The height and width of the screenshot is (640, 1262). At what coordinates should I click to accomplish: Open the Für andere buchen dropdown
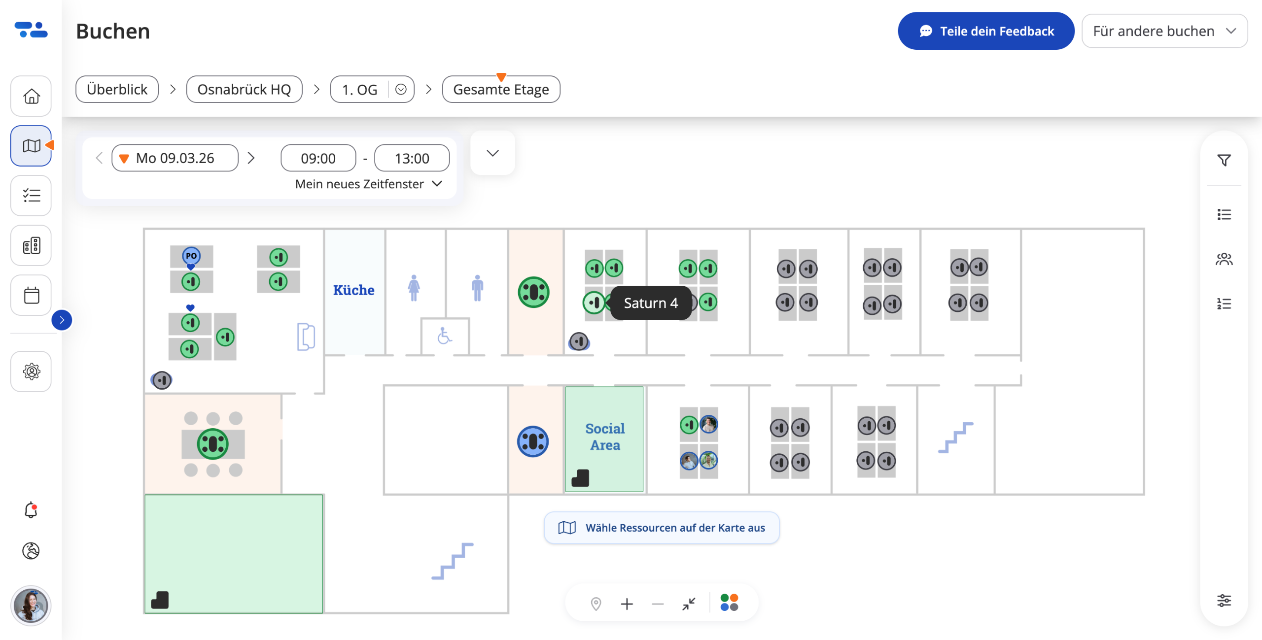(x=1164, y=31)
